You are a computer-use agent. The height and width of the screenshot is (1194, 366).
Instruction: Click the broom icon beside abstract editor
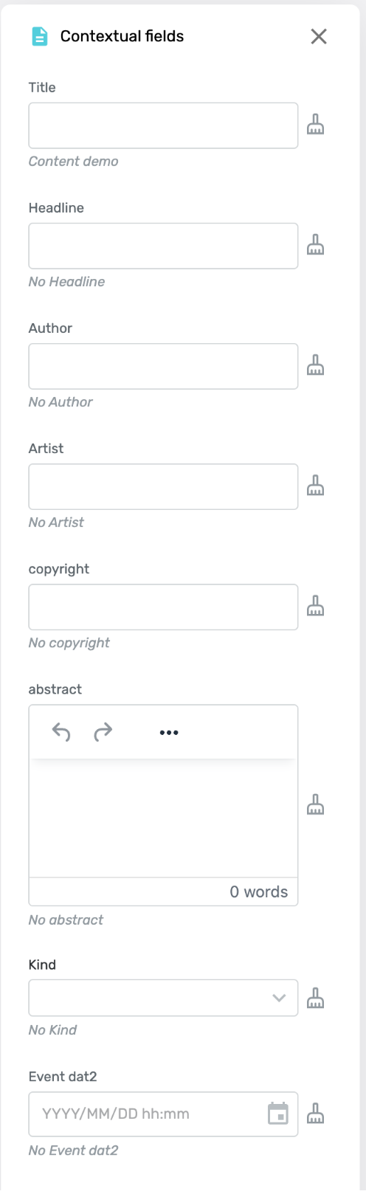315,805
